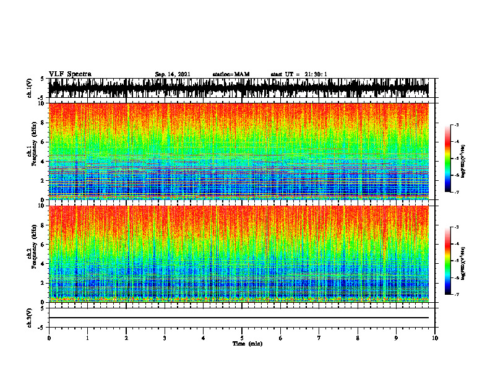490x379 pixels.
Task: Click the "8" kHz tick on ch.2 axis
Action: point(43,225)
